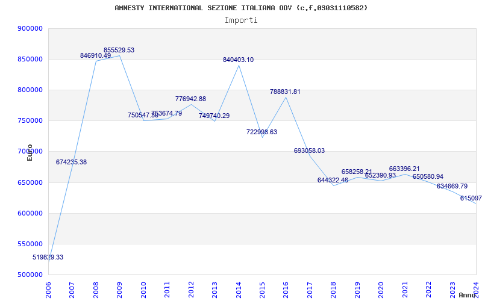Click the x-axis year 2014
The height and width of the screenshot is (301, 482).
pyautogui.click(x=239, y=290)
